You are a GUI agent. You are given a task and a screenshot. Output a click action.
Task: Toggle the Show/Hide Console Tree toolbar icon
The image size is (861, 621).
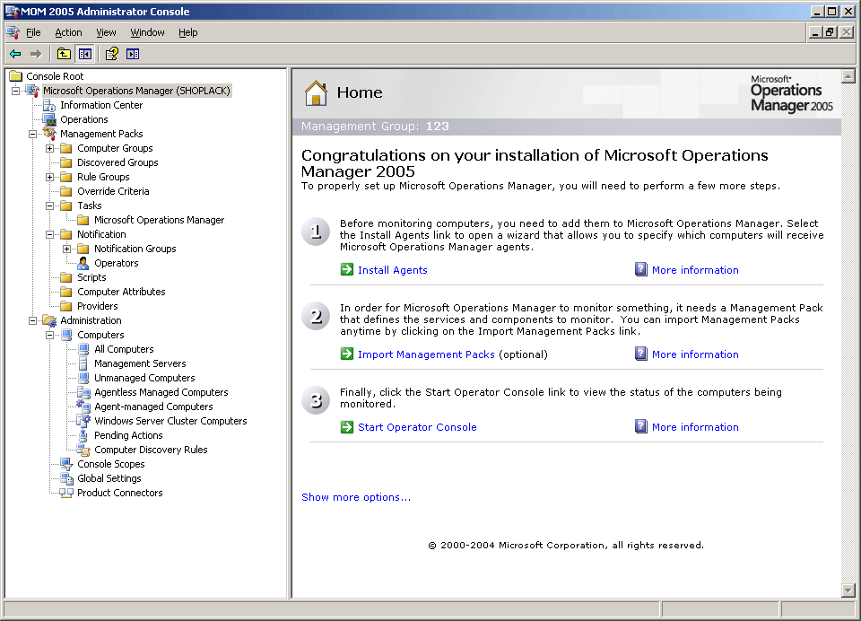(x=84, y=54)
